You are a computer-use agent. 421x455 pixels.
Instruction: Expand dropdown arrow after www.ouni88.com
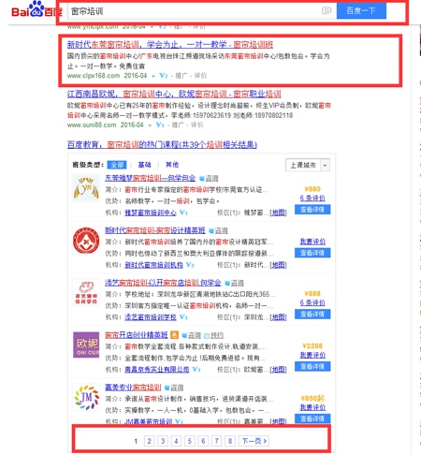pyautogui.click(x=150, y=125)
